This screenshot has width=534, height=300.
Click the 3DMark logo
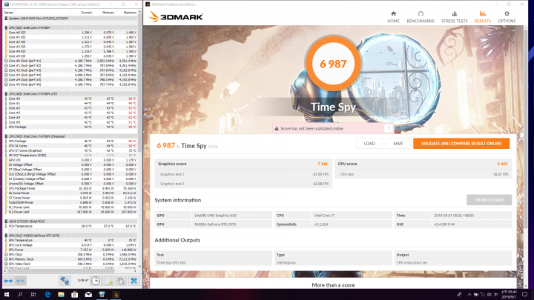176,16
